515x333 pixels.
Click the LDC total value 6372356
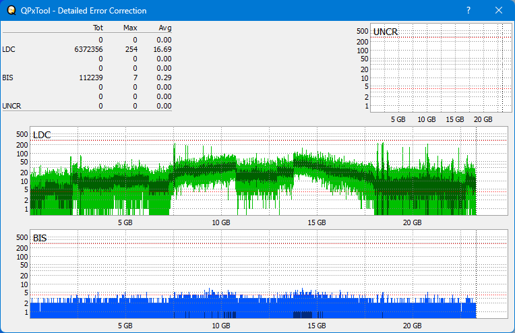tap(88, 49)
